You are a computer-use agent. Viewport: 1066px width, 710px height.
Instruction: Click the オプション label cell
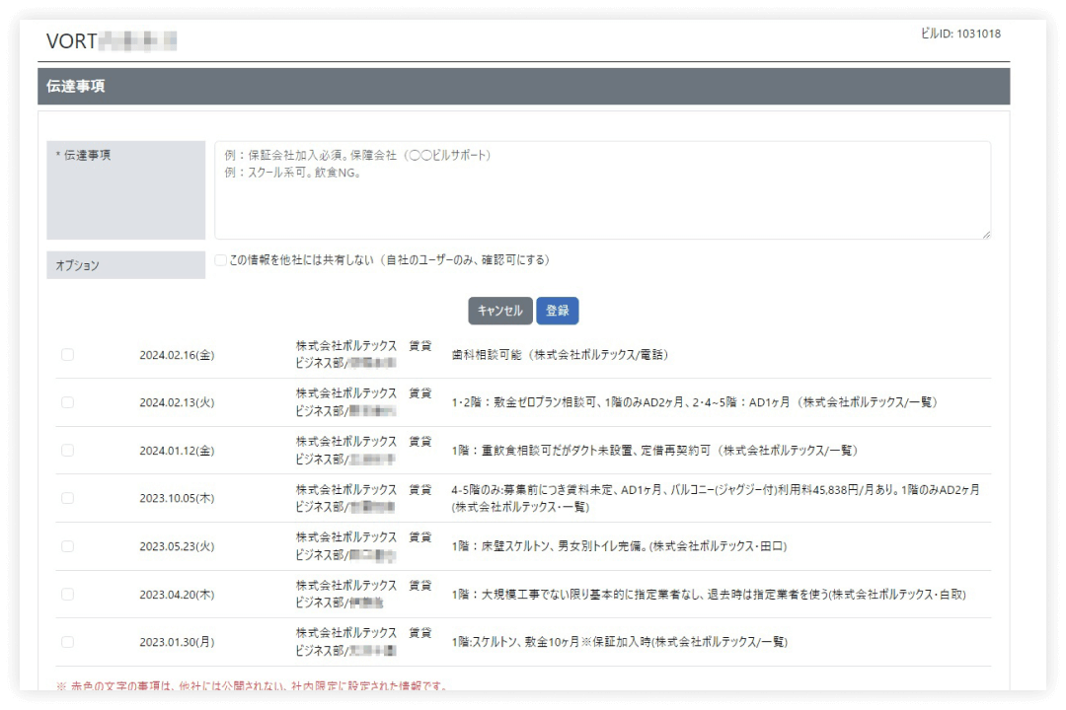click(x=125, y=265)
